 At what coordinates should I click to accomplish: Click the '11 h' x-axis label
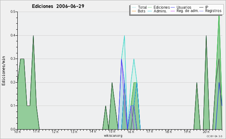36,131
